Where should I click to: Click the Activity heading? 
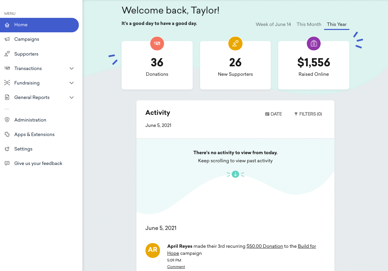click(158, 113)
